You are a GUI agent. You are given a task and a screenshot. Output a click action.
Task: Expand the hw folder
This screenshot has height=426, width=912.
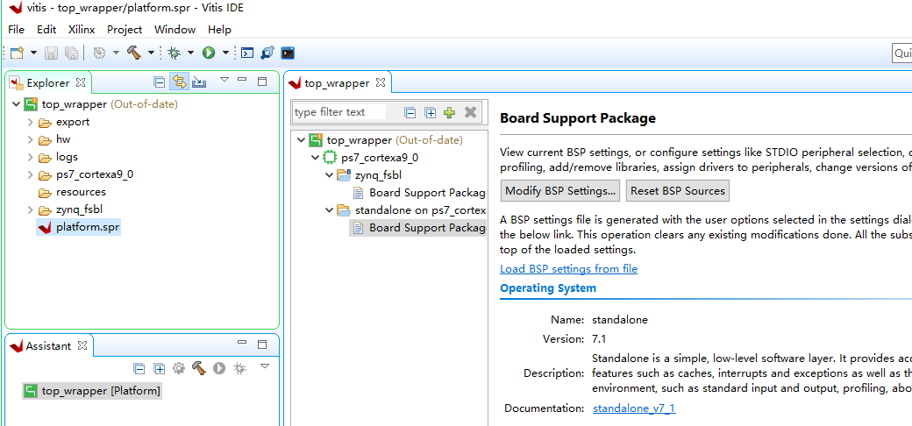coord(30,139)
